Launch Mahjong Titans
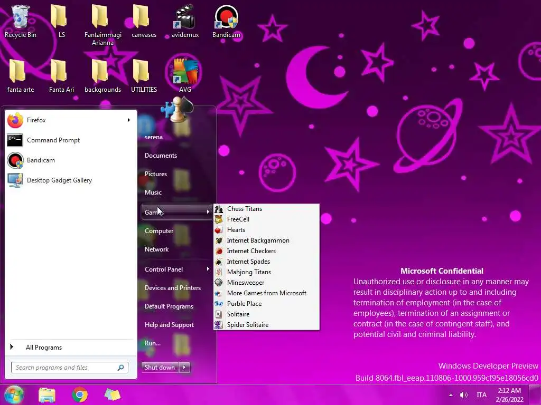541x405 pixels. tap(266, 272)
